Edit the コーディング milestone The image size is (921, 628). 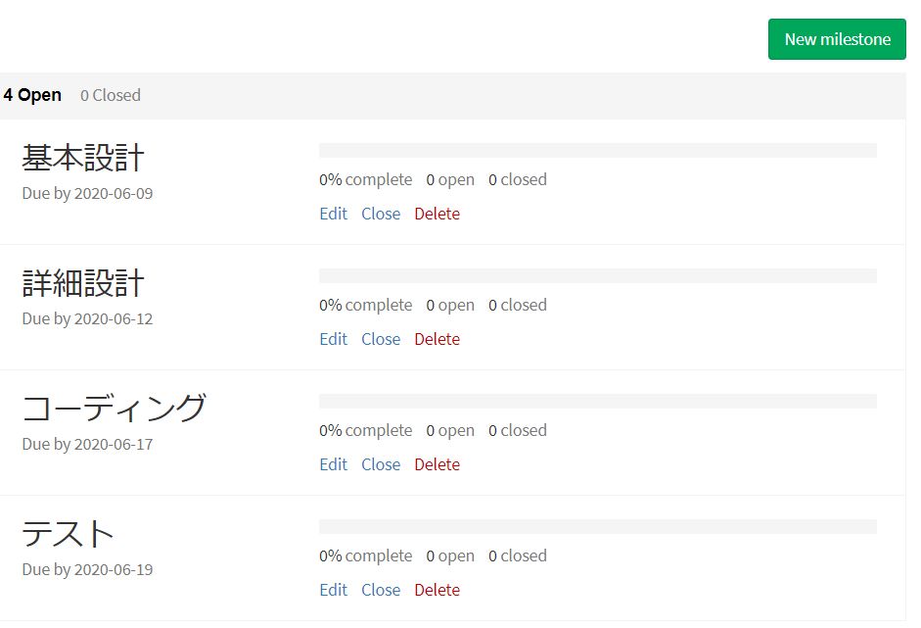coord(333,464)
